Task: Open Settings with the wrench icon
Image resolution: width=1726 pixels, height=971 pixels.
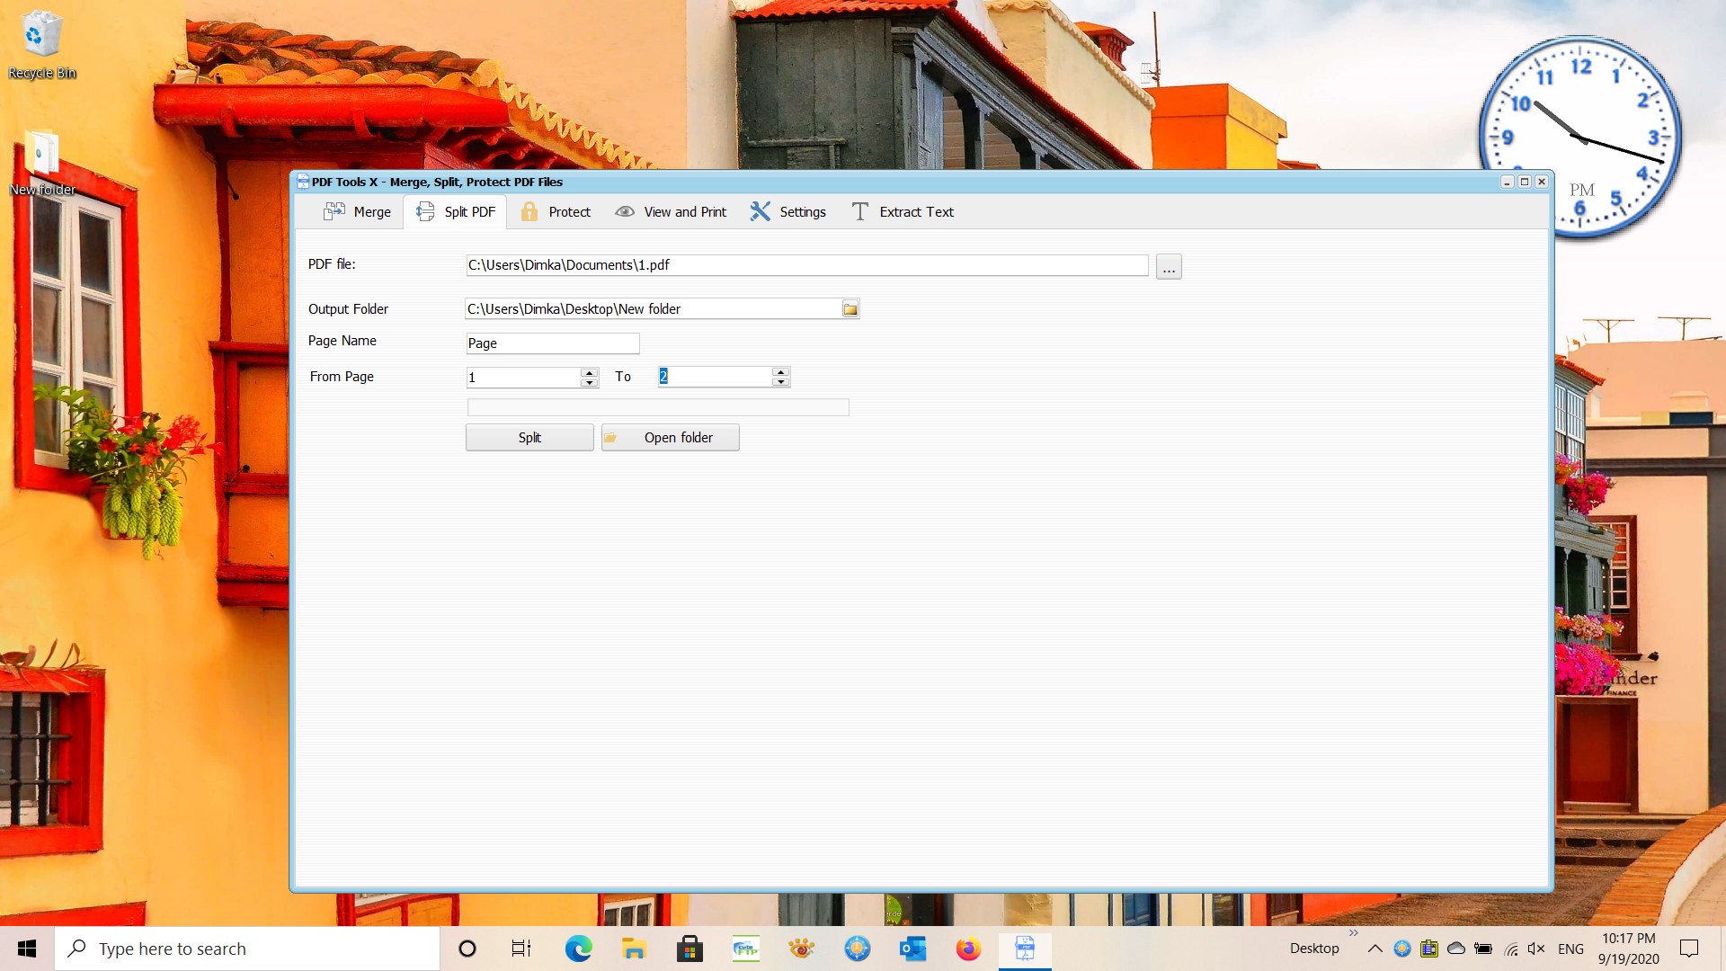Action: [x=787, y=212]
